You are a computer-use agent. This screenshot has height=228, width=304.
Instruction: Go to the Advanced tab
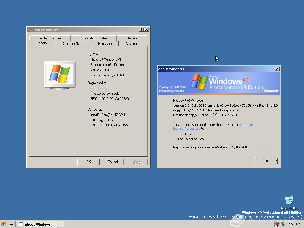pyautogui.click(x=133, y=44)
